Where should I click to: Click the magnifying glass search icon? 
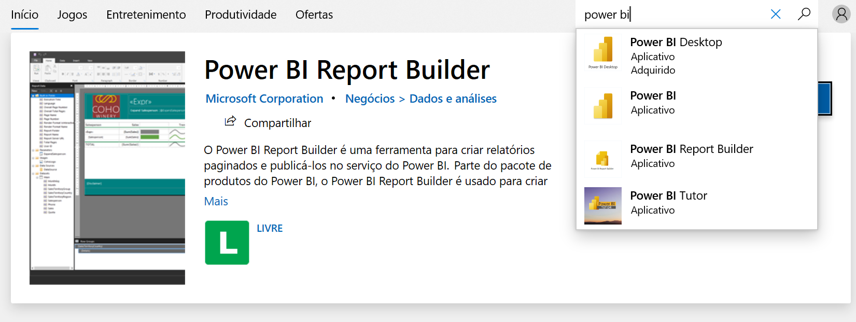804,14
